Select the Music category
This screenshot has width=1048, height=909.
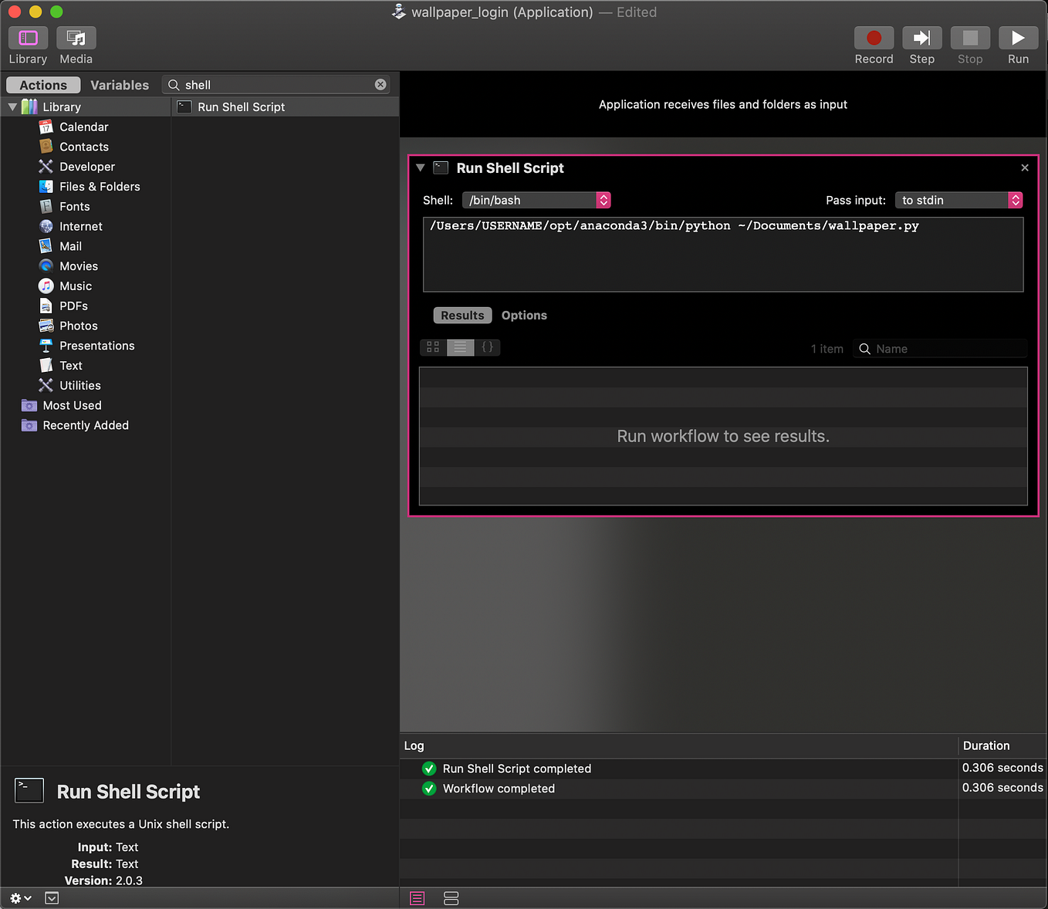pos(76,286)
